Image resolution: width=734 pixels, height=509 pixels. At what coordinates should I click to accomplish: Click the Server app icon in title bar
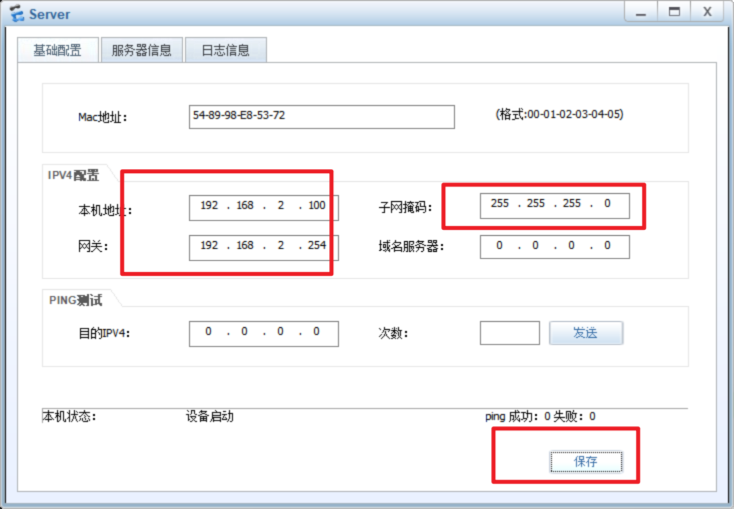[x=17, y=13]
